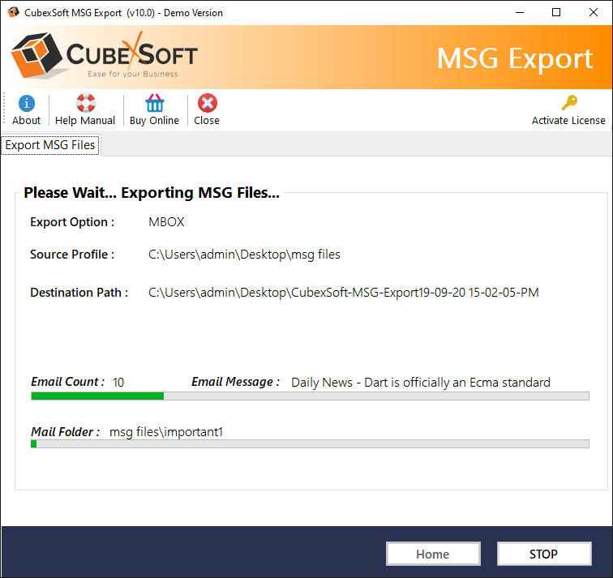
Task: Click the Email Count progress bar
Action: [x=310, y=396]
